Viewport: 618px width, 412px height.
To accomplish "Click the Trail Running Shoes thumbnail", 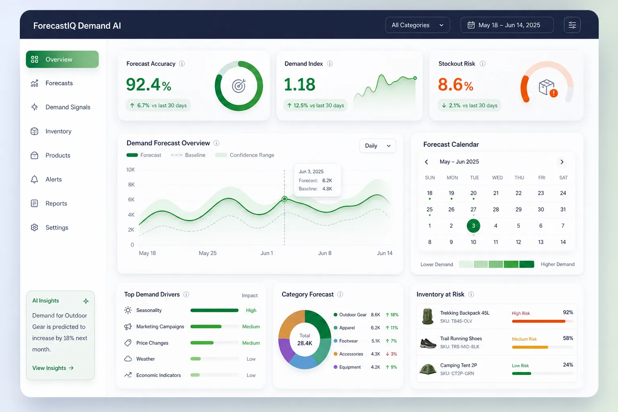I will coord(428,343).
